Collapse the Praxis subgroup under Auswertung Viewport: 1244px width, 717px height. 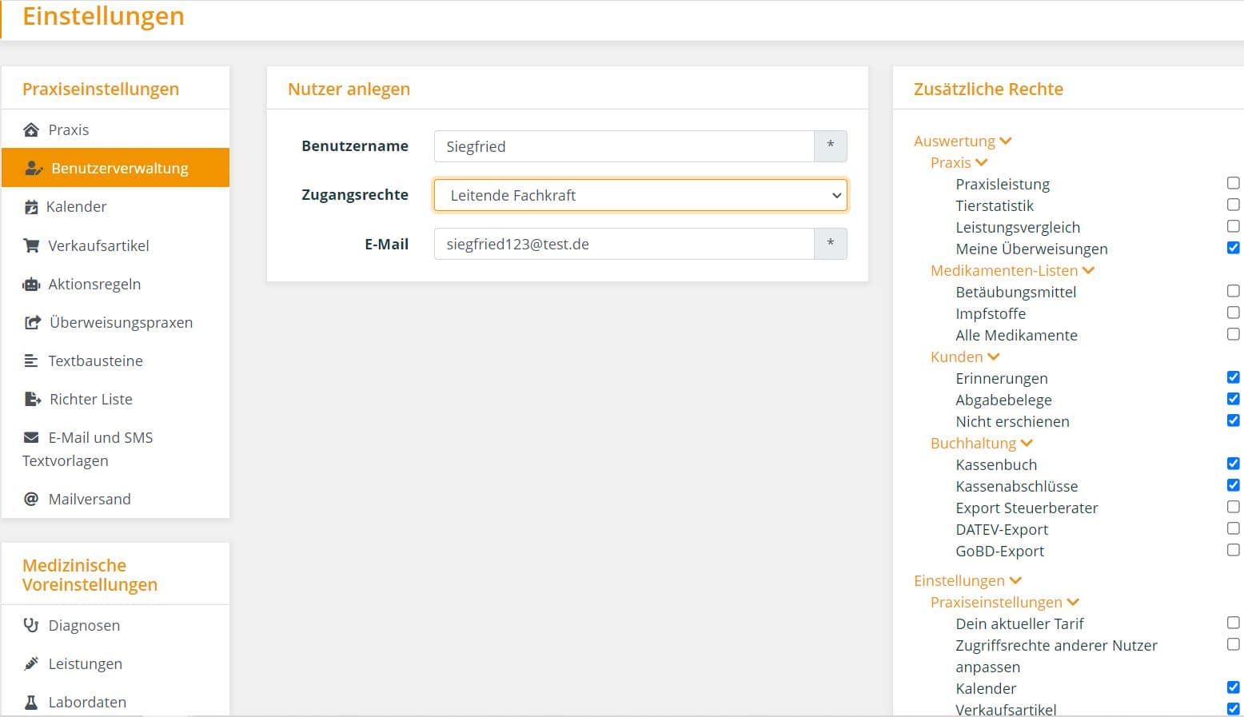click(x=959, y=162)
